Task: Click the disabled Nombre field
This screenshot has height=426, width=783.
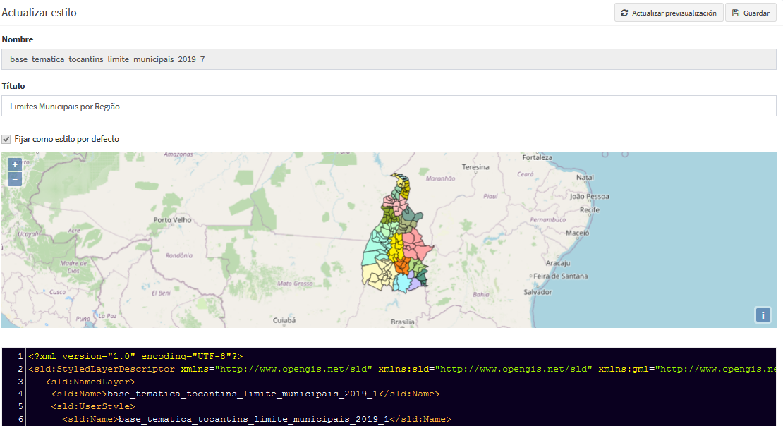Action: pos(389,59)
